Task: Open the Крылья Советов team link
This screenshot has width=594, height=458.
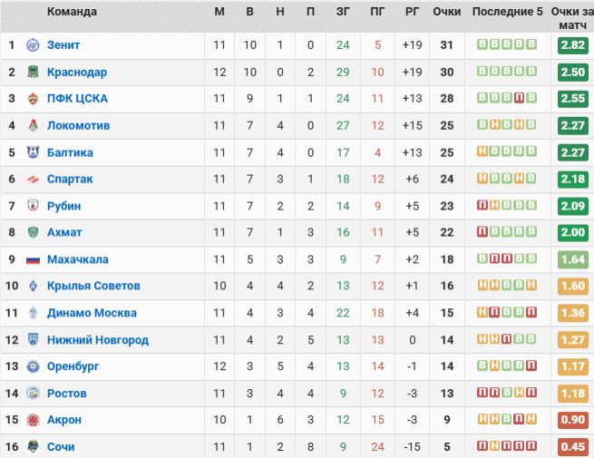Action: click(x=93, y=286)
